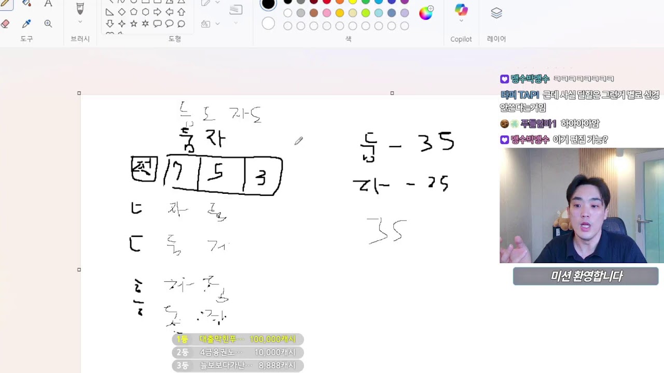The image size is (664, 373).
Task: Open the Layers panel icon
Action: (x=496, y=13)
